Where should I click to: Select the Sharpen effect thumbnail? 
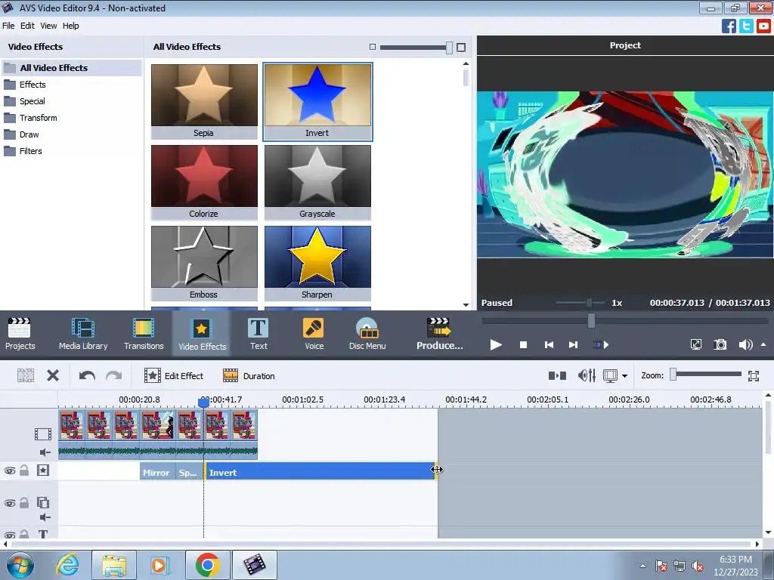click(317, 264)
